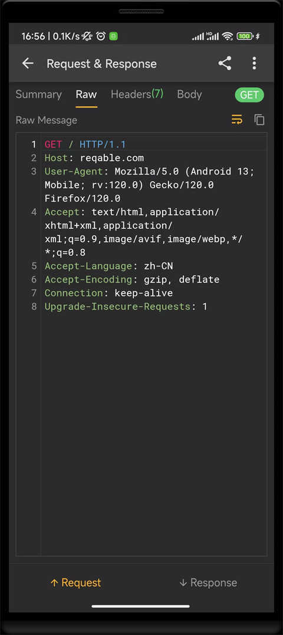Switch to the Body tab
This screenshot has height=635, width=283.
(x=189, y=94)
